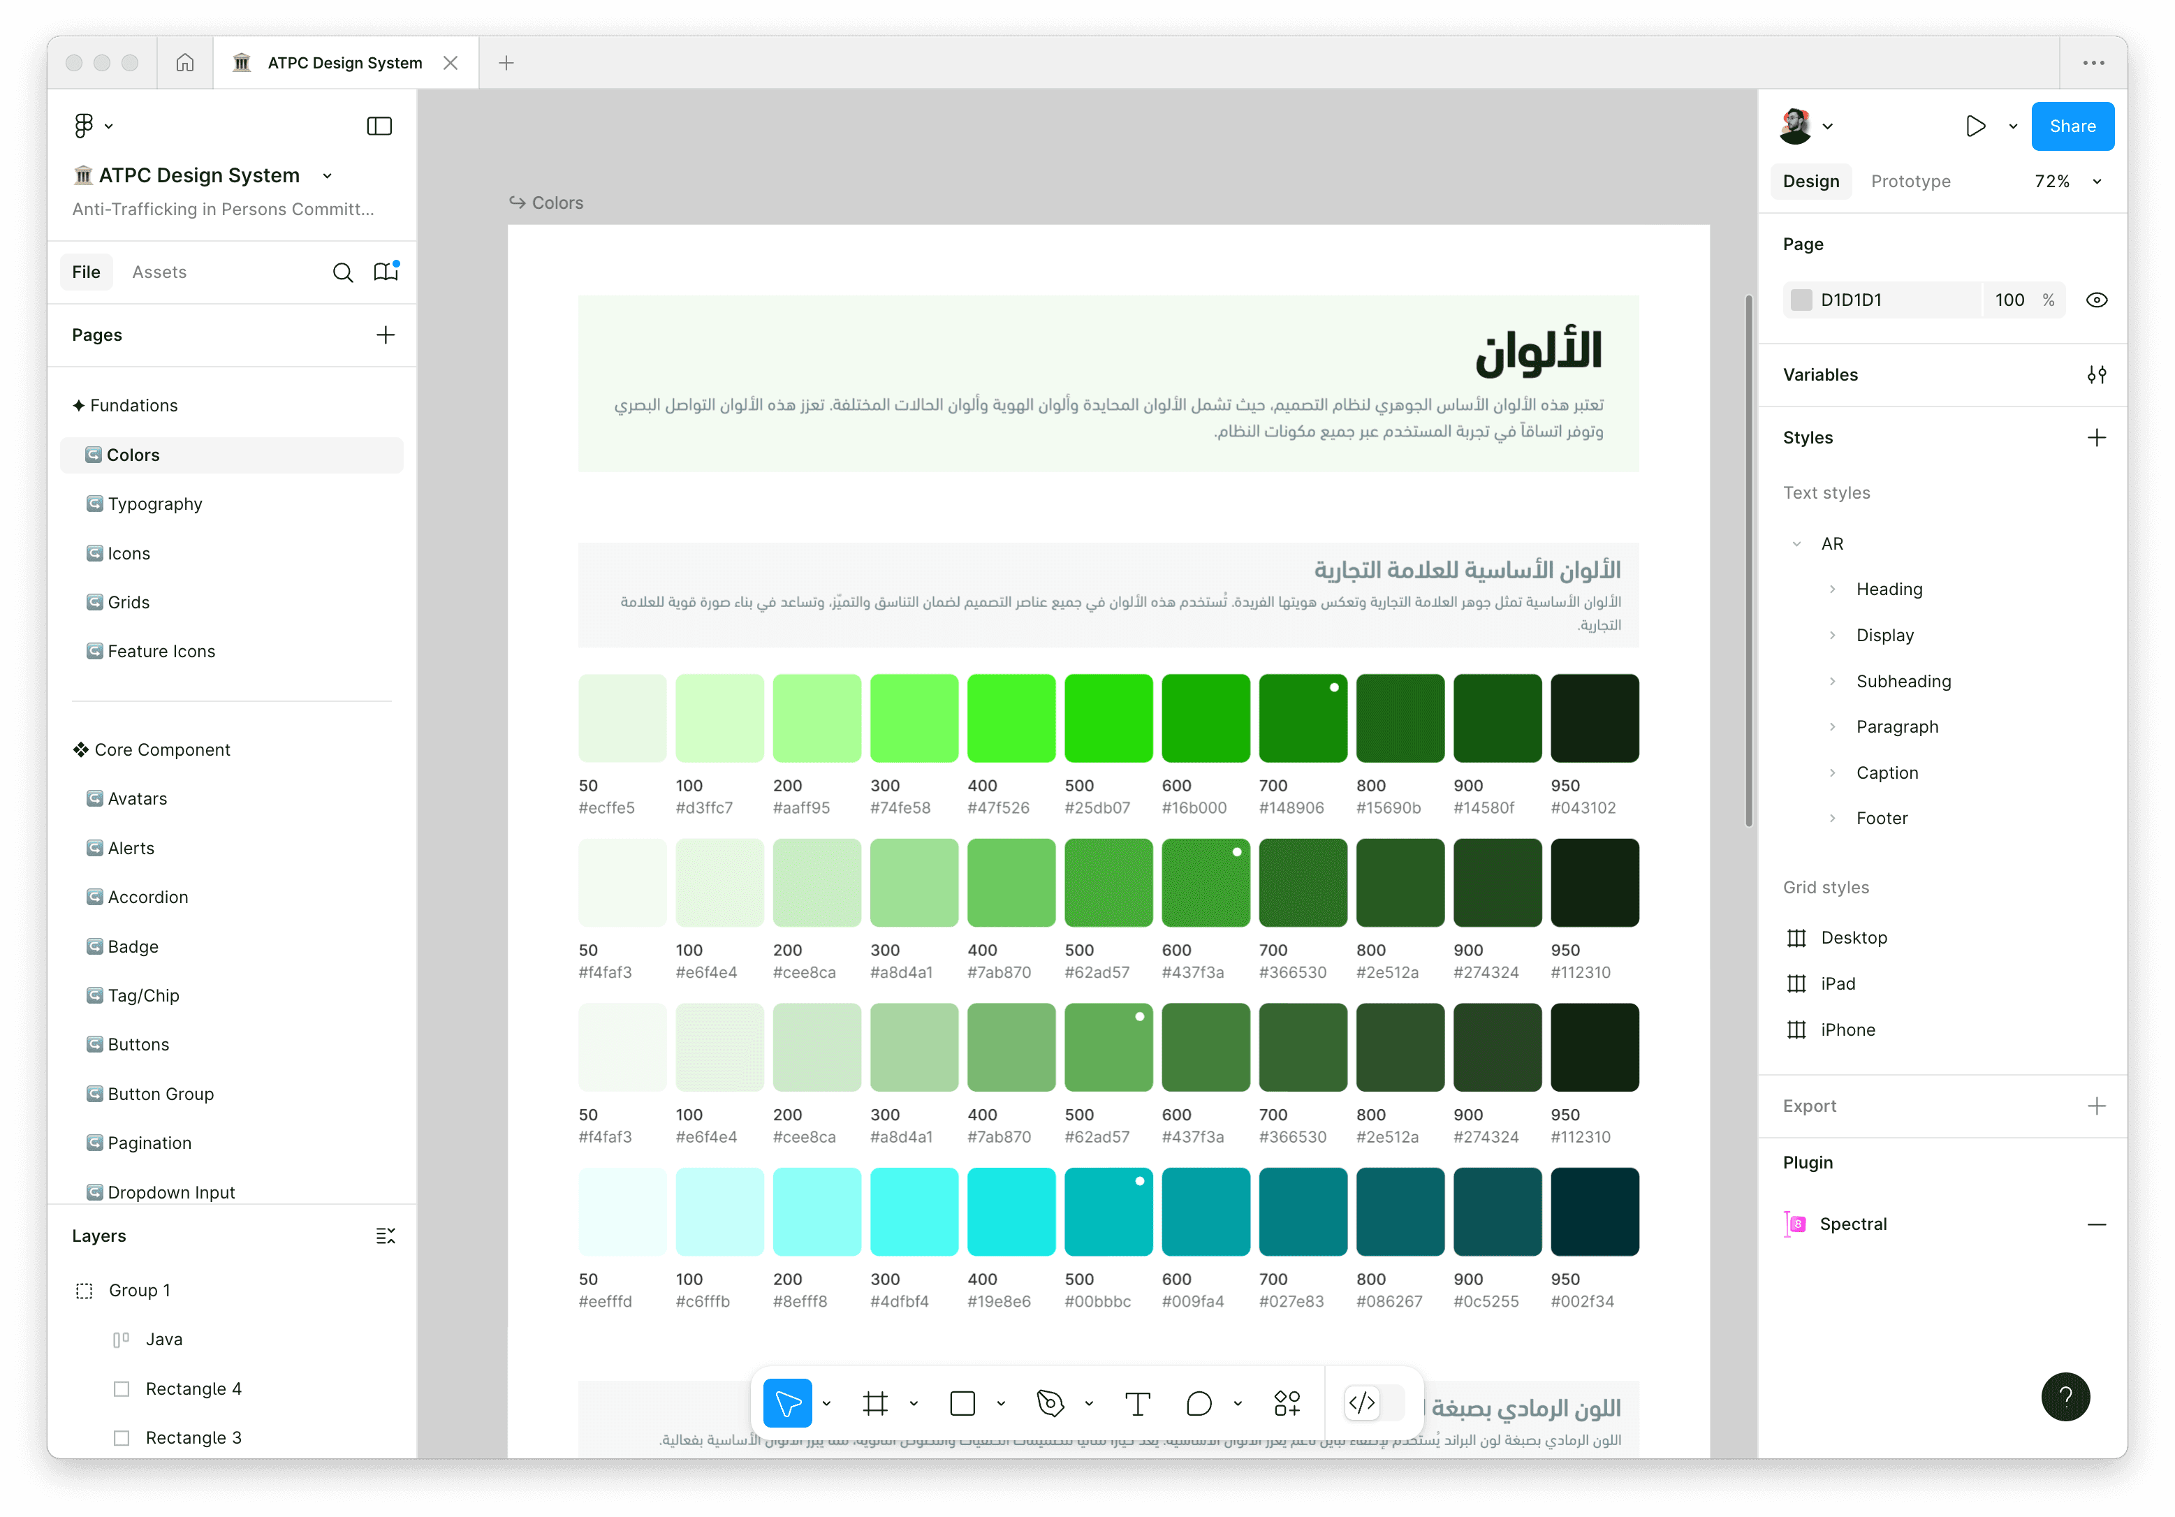Select the Pen tool
Image resolution: width=2175 pixels, height=1517 pixels.
tap(1050, 1403)
